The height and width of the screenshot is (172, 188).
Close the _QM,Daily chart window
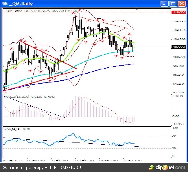181,3
